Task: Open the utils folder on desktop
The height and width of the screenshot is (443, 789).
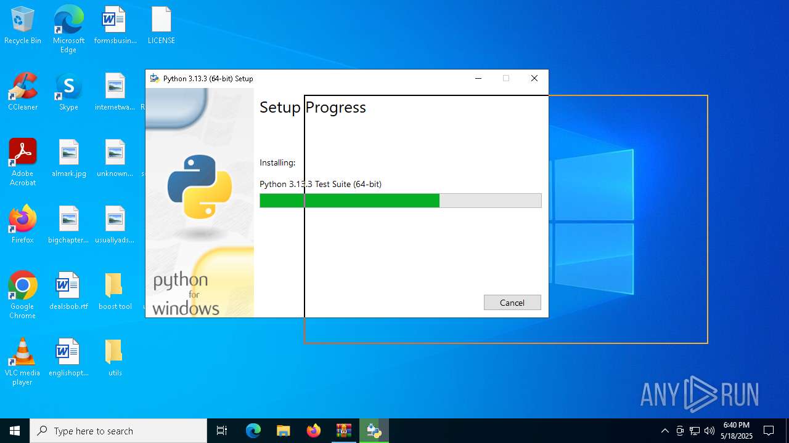Action: tap(115, 358)
